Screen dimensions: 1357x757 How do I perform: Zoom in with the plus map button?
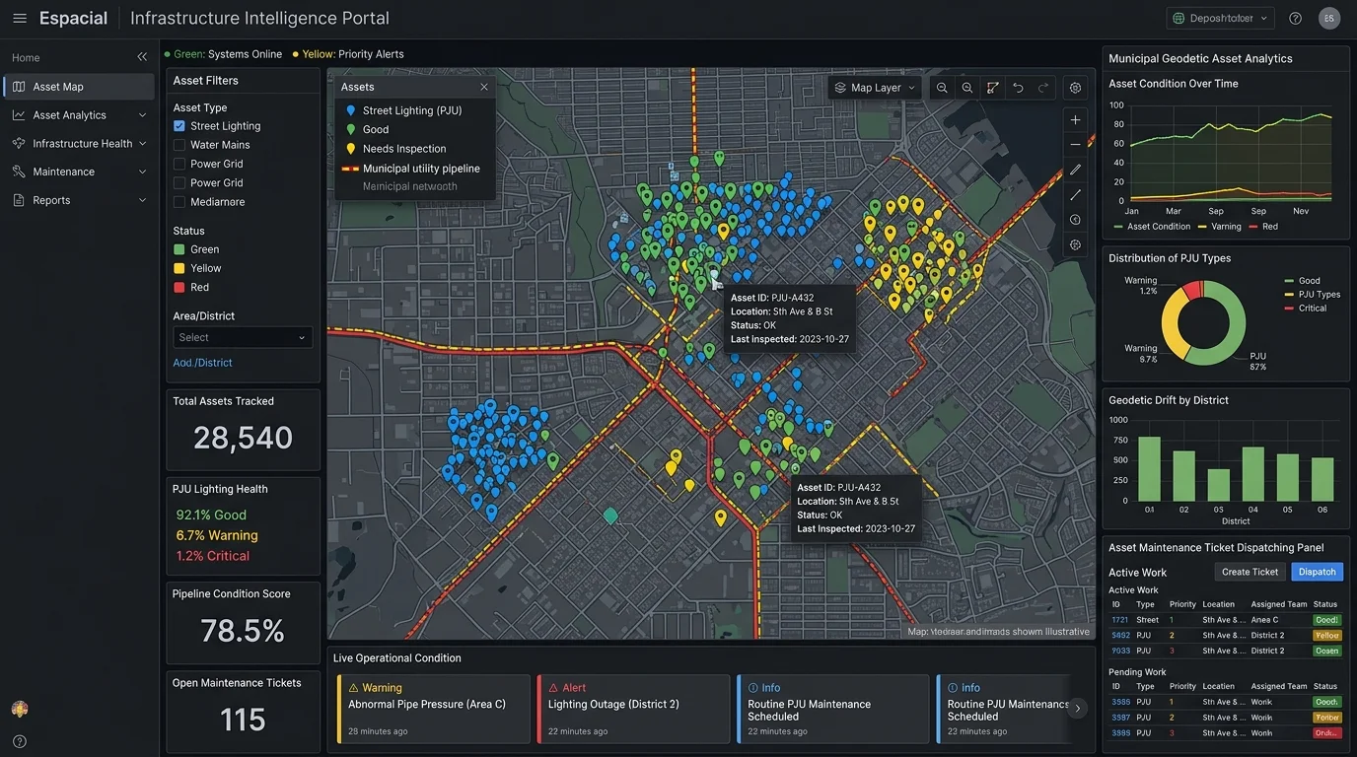coord(1075,119)
